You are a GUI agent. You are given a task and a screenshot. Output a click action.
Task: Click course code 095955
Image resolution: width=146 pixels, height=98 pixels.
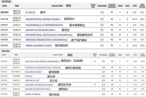[4, 30]
